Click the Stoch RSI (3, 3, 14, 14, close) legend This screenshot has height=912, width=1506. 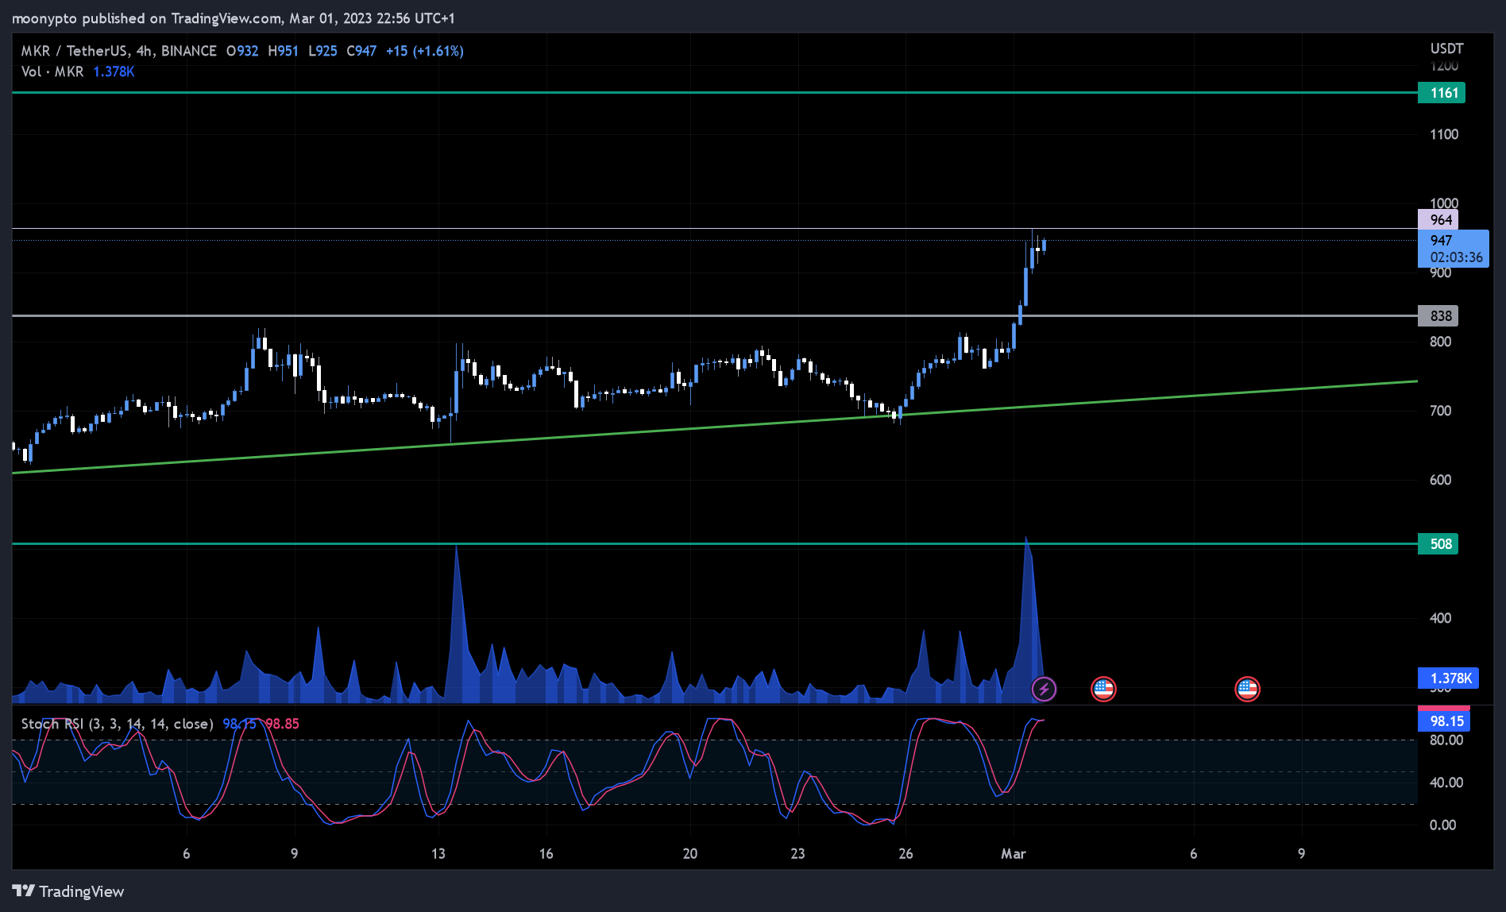118,724
